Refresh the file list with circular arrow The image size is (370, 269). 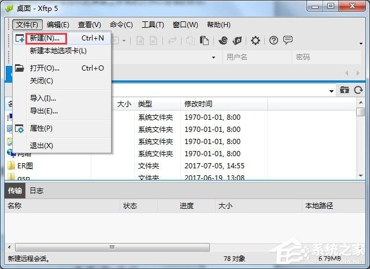(x=358, y=90)
